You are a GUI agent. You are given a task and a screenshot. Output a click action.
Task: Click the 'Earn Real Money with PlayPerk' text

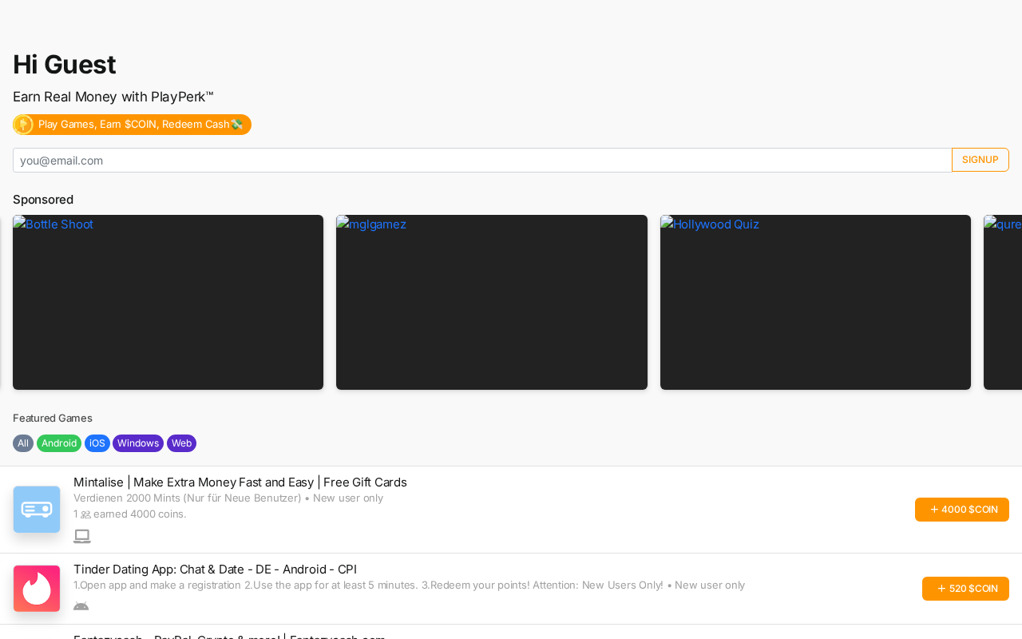click(x=113, y=97)
